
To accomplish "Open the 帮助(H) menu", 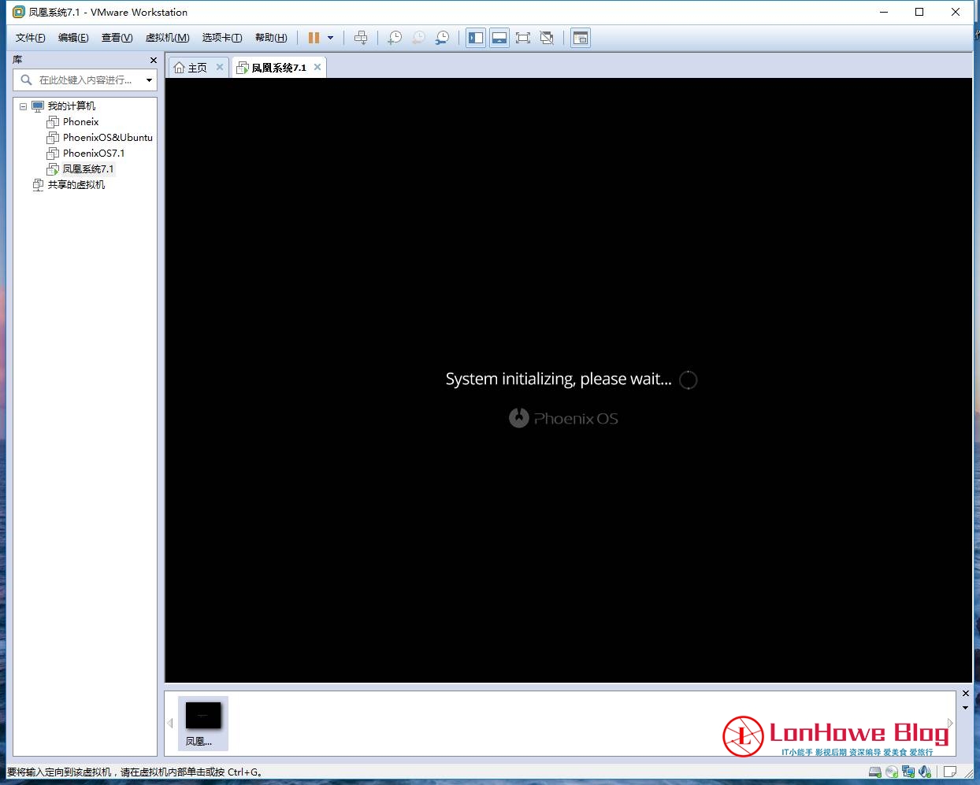I will [x=271, y=38].
